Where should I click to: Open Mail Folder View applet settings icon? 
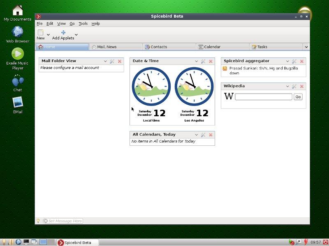(x=112, y=61)
